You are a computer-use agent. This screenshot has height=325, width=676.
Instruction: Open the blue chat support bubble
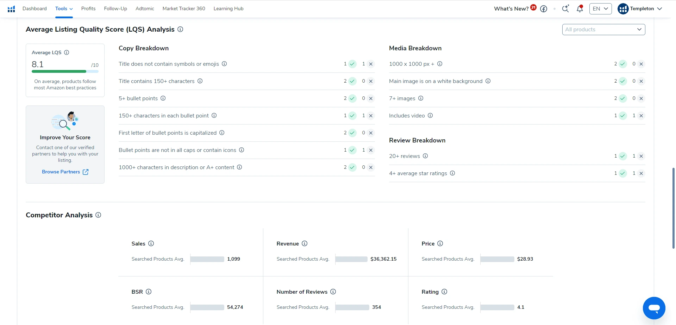pyautogui.click(x=654, y=308)
